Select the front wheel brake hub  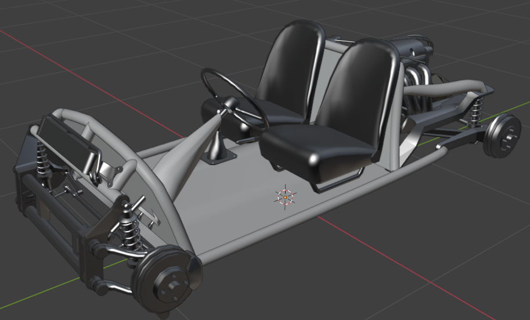[x=165, y=278]
